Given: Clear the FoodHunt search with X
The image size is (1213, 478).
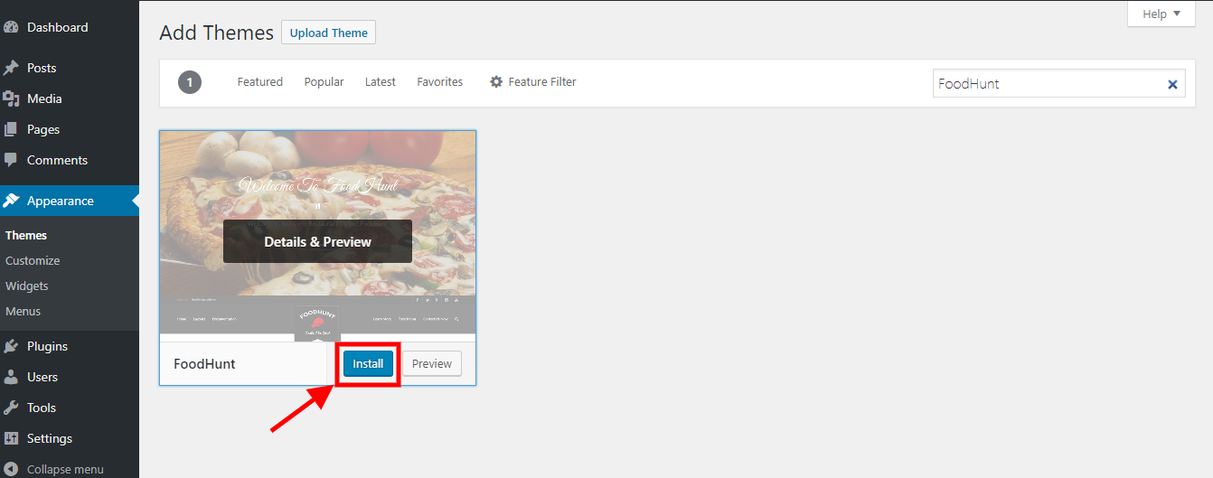Looking at the screenshot, I should click(1172, 84).
